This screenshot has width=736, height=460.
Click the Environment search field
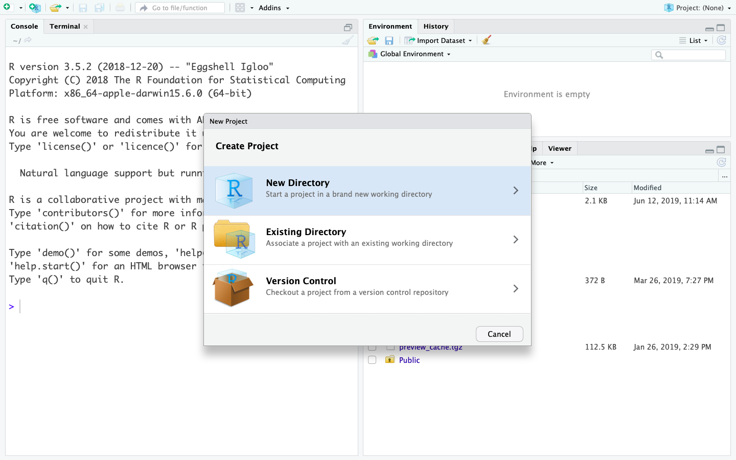pyautogui.click(x=688, y=55)
